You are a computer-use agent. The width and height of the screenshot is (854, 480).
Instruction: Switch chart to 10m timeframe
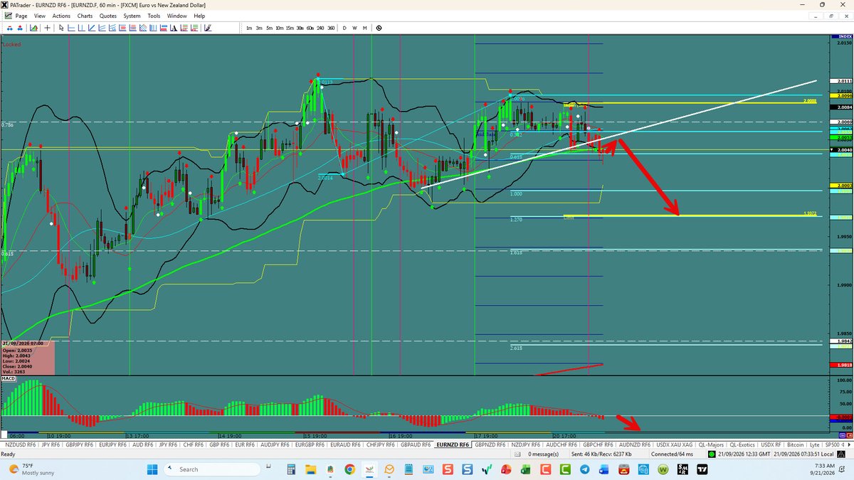click(x=280, y=28)
